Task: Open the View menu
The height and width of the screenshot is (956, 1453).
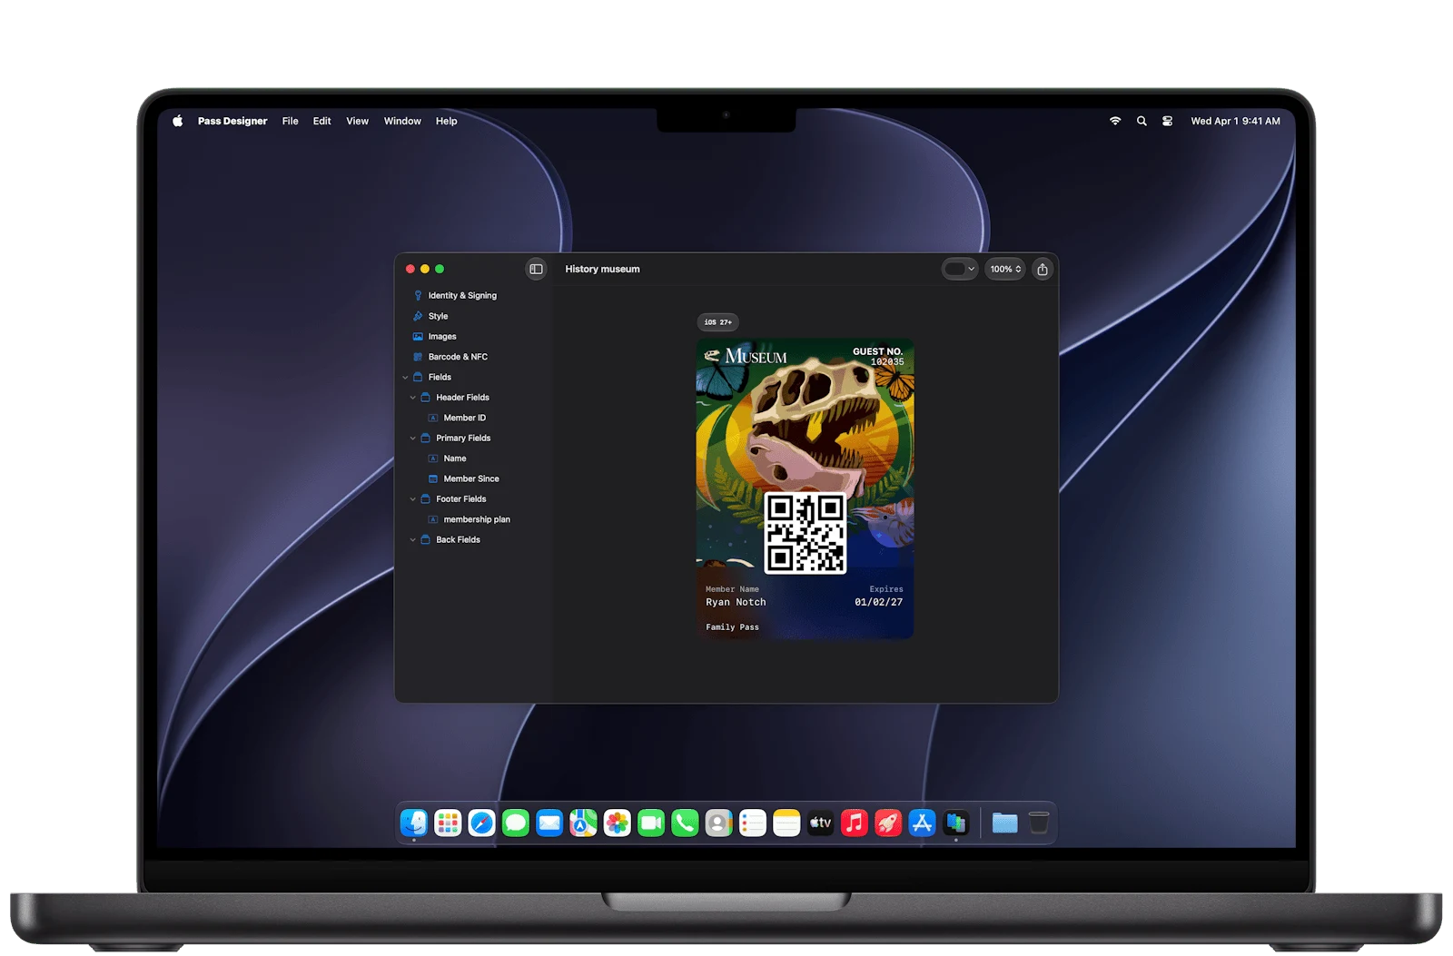Action: click(x=357, y=121)
